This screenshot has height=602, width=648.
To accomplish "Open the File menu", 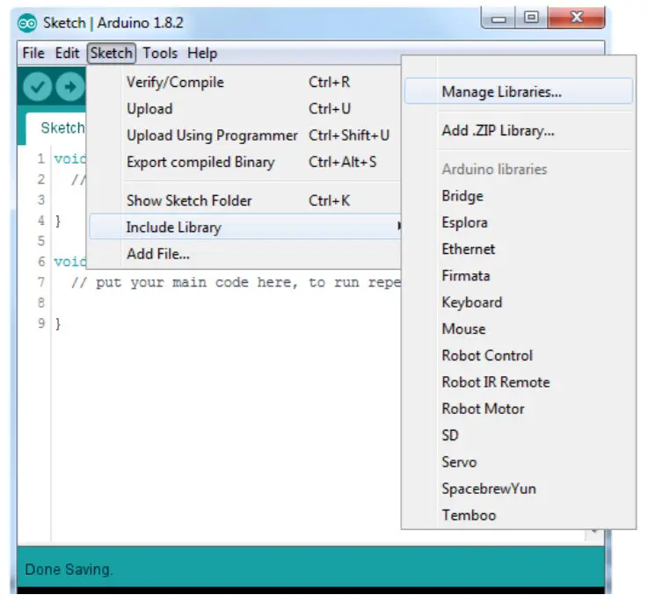I will point(33,54).
